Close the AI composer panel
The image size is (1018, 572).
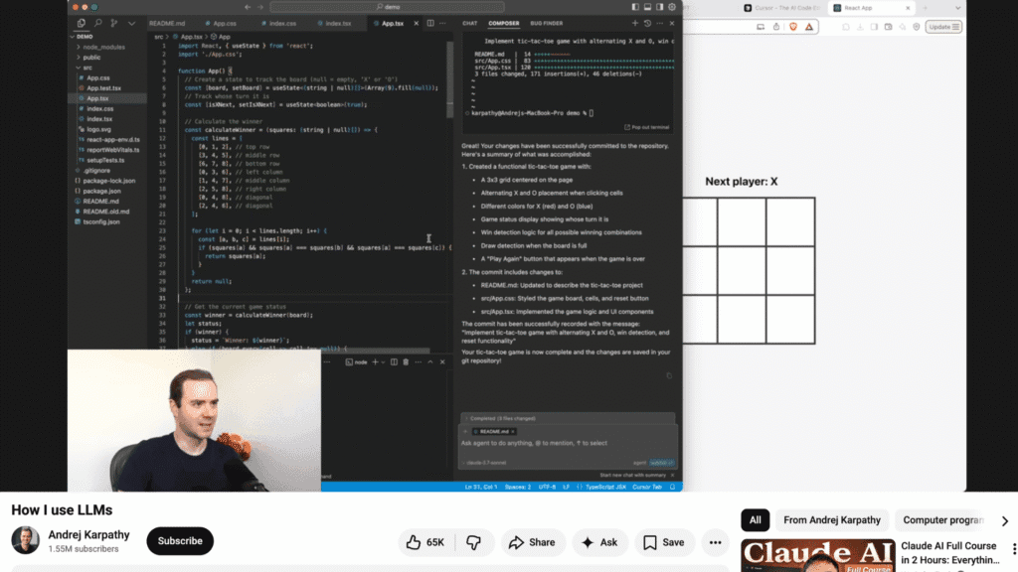[x=672, y=24]
